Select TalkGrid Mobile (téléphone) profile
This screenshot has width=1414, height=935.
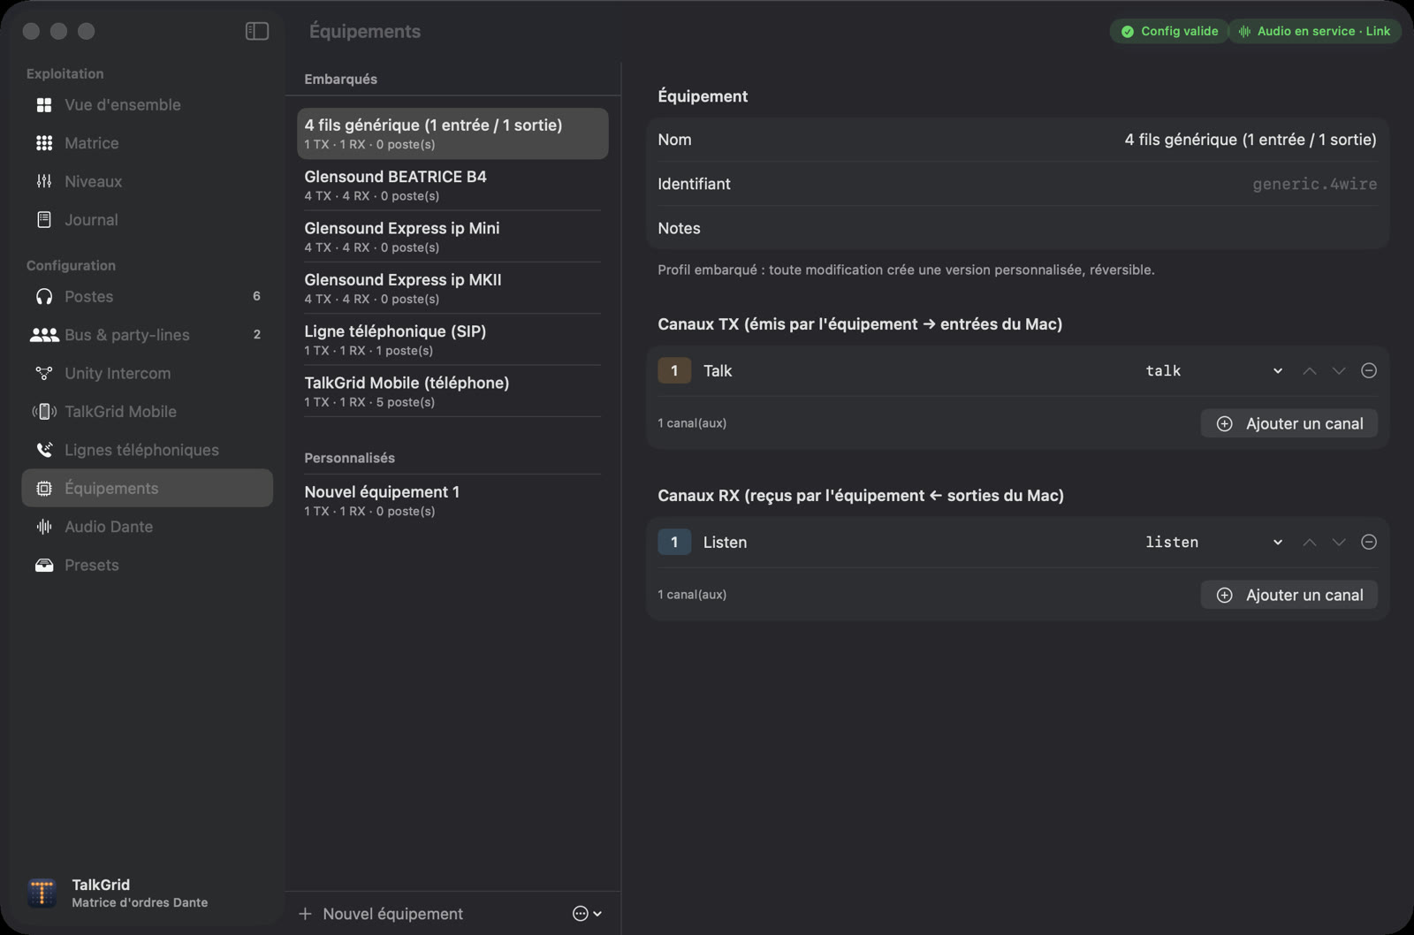pos(452,391)
